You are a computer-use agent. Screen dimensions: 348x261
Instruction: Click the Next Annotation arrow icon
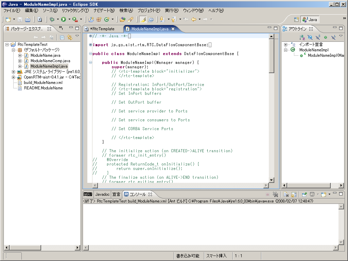tap(162, 19)
